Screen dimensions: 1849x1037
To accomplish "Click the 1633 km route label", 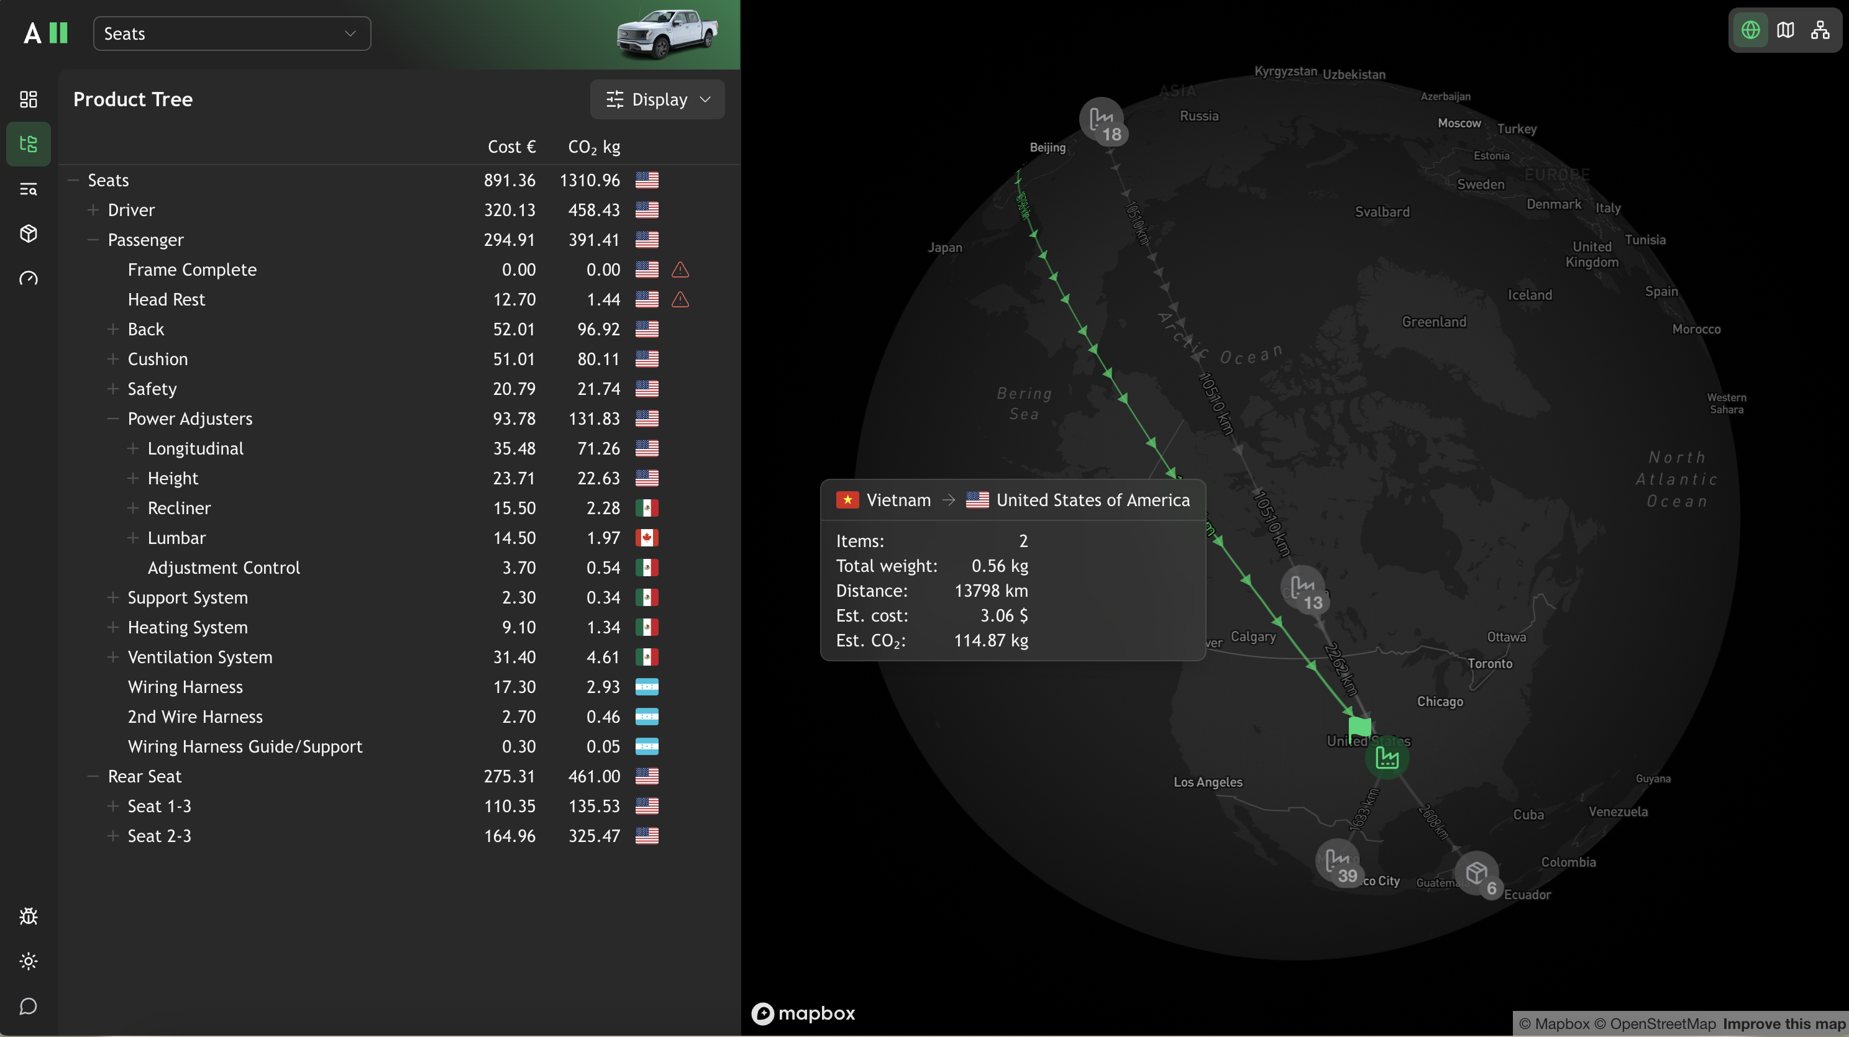I will [1364, 810].
